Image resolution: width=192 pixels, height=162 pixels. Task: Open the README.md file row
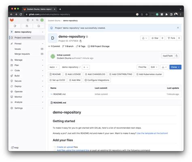(x=115, y=94)
